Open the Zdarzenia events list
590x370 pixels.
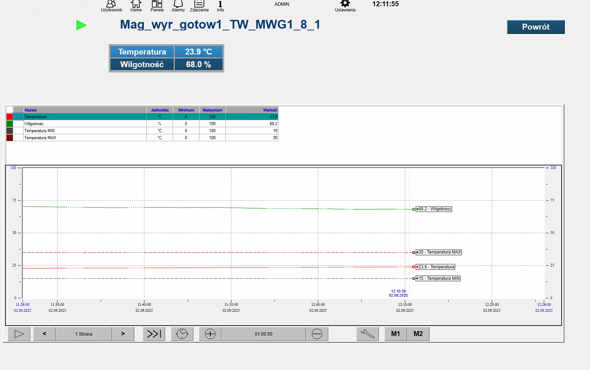pyautogui.click(x=199, y=6)
